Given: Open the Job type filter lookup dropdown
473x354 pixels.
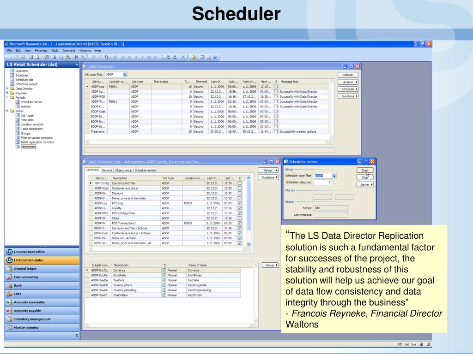Looking at the screenshot, I should (125, 74).
